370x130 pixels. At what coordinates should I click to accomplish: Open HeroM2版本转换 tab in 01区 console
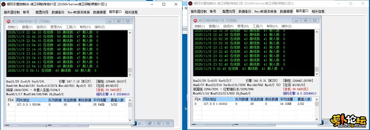coord(79,12)
